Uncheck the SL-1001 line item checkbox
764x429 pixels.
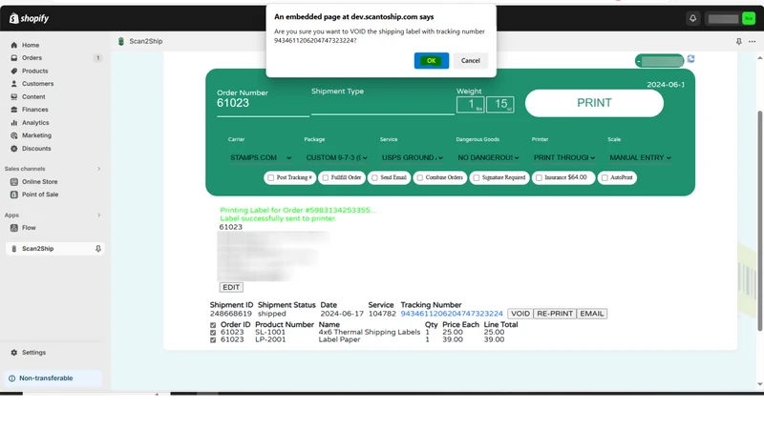(x=213, y=333)
